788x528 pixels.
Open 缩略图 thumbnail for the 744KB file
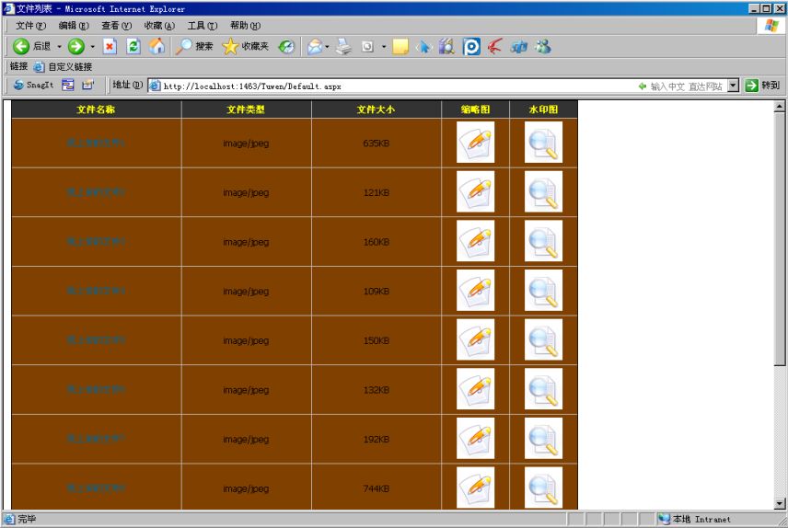pos(475,488)
